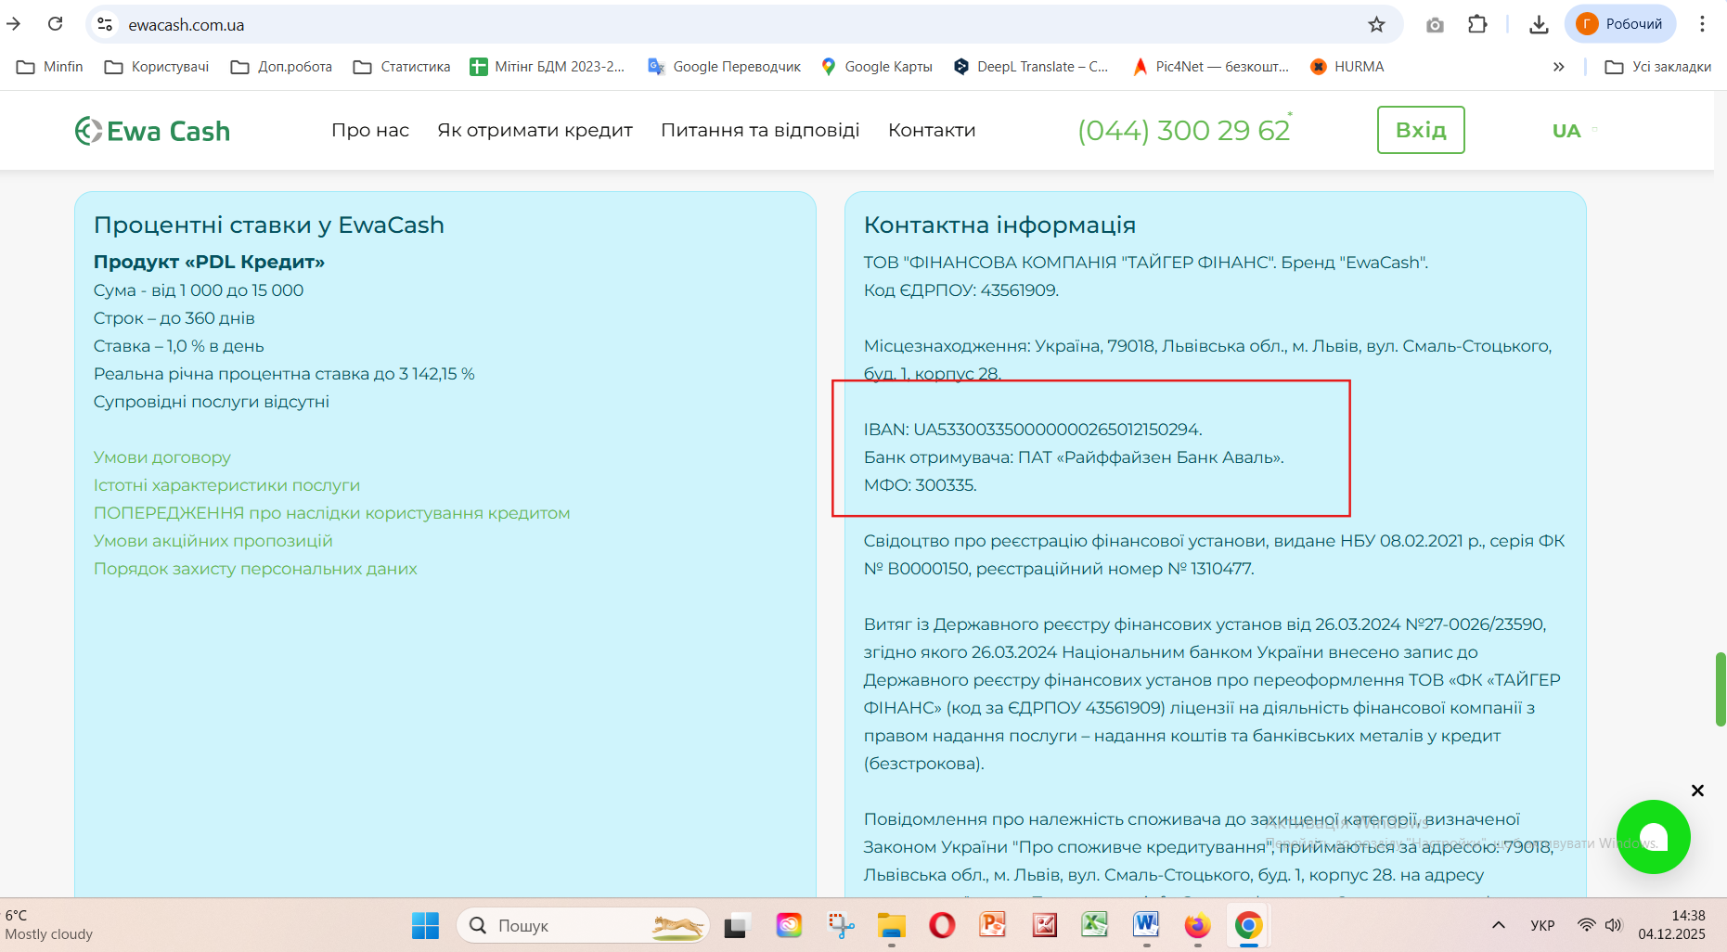The height and width of the screenshot is (952, 1727).
Task: Show hidden system tray icons
Action: coord(1498,925)
